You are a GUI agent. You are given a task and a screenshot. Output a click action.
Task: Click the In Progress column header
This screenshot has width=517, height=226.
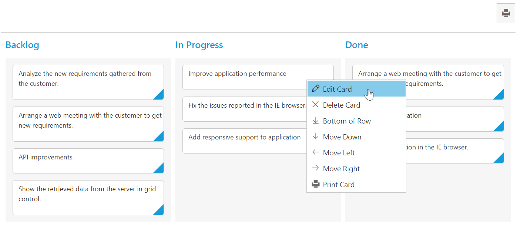pyautogui.click(x=199, y=45)
